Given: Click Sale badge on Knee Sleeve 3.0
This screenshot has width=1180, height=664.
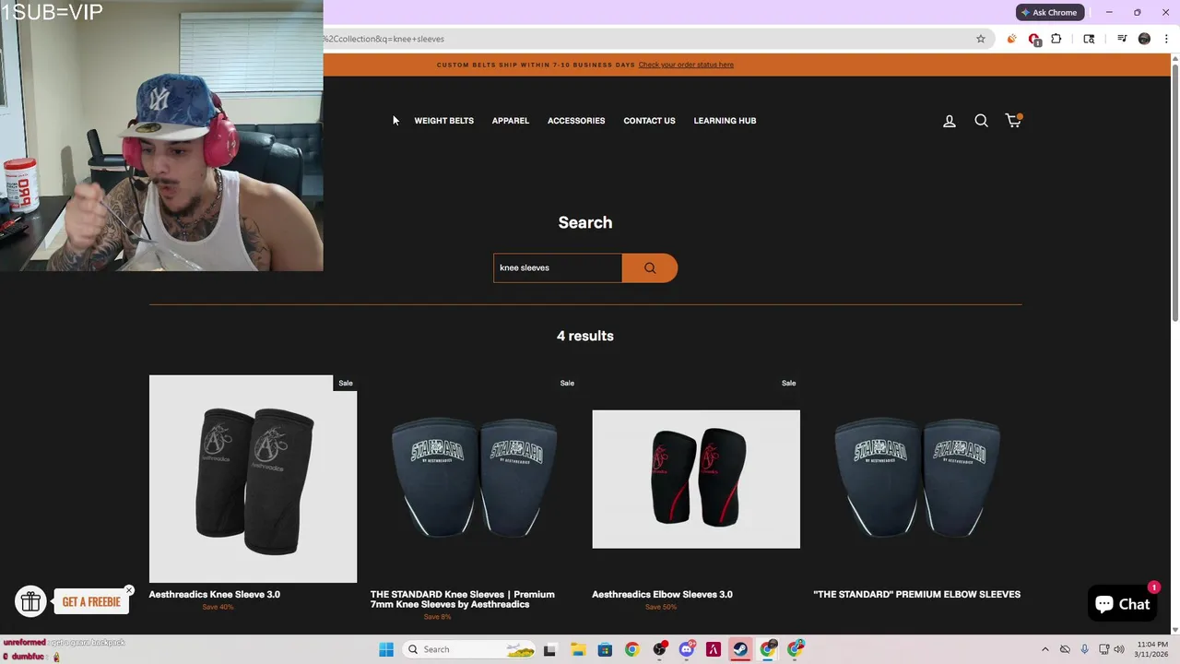Looking at the screenshot, I should pyautogui.click(x=346, y=383).
